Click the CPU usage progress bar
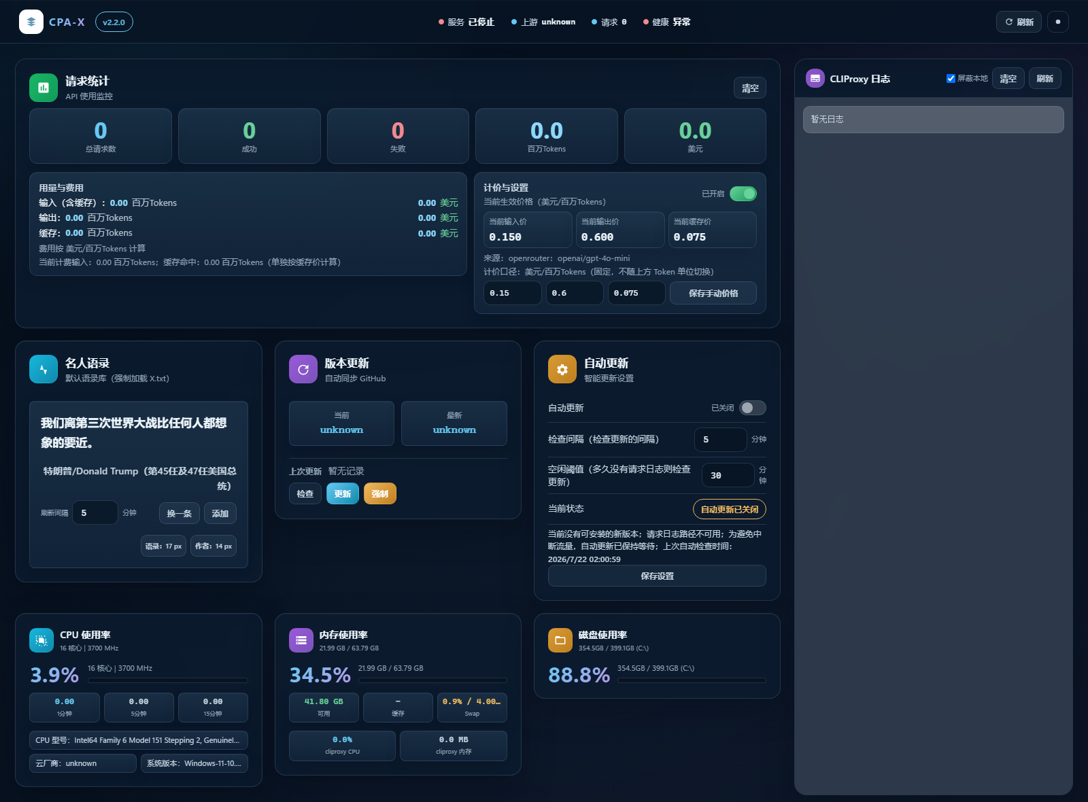This screenshot has width=1088, height=802. (168, 680)
